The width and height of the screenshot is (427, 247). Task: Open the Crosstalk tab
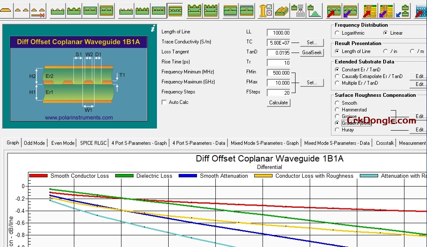point(384,143)
